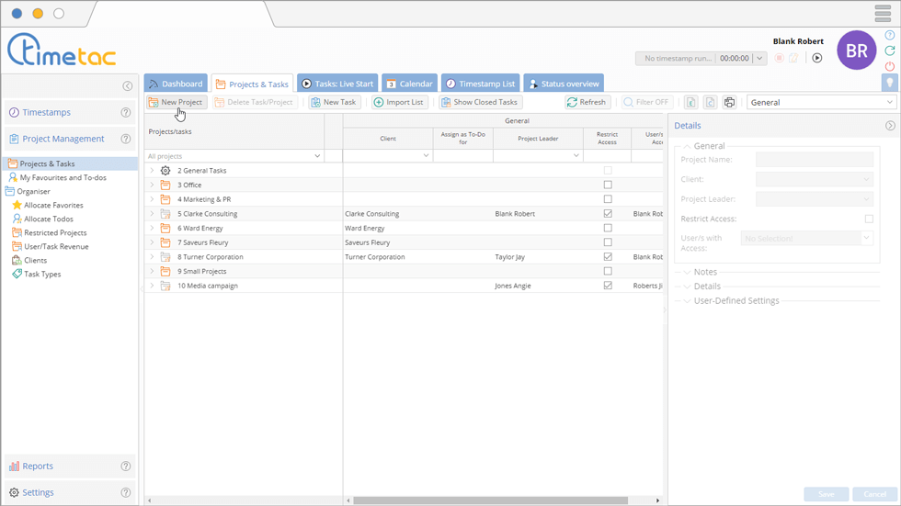Collapse the Details panel arrow icon

pyautogui.click(x=890, y=126)
